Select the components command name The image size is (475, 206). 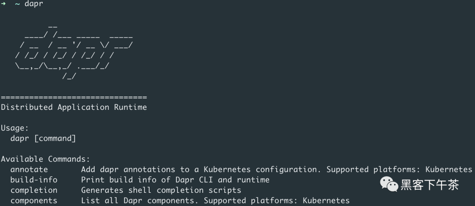[34, 201]
